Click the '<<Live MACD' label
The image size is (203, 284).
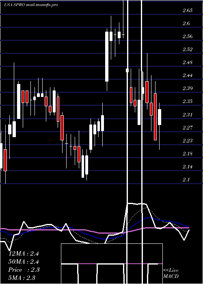171,273
